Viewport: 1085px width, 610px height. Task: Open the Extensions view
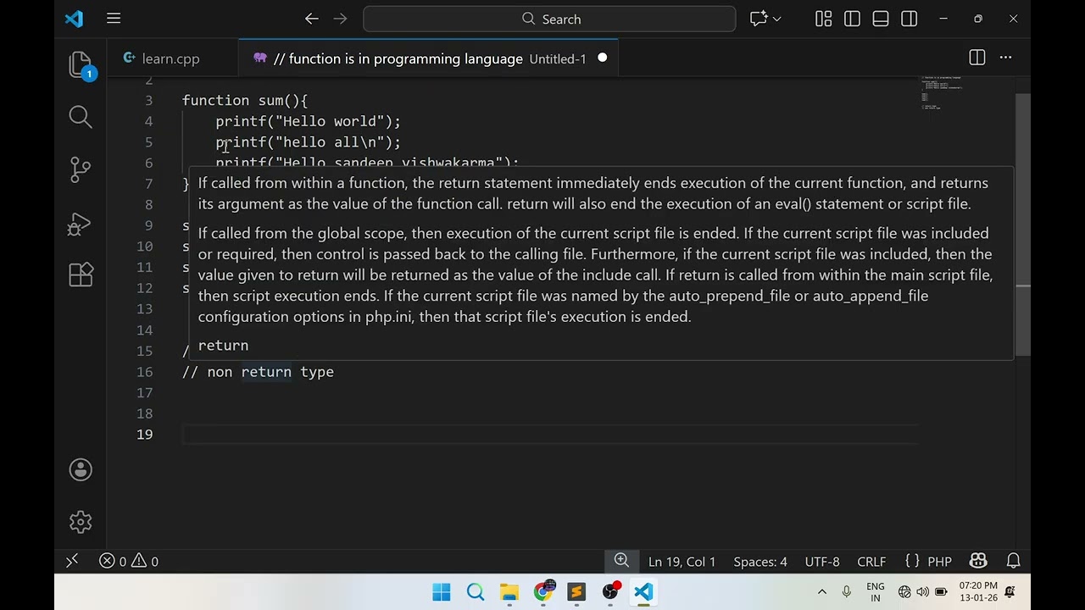pyautogui.click(x=81, y=274)
